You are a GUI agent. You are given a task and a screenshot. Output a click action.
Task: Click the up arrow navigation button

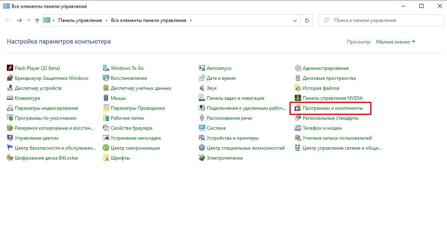[x=37, y=20]
